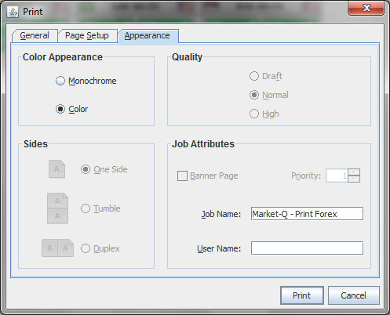
Task: Select Duplex sides option
Action: (86, 248)
